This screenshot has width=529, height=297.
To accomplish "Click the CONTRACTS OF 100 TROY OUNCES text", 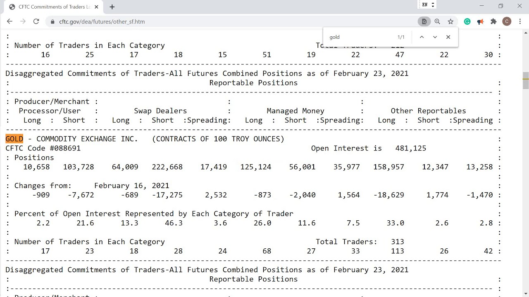I will (218, 139).
